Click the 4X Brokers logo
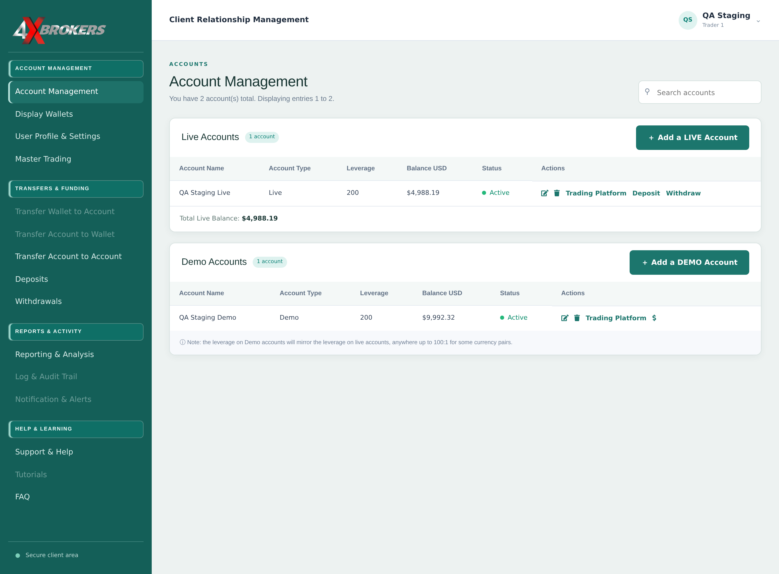This screenshot has height=574, width=779. [x=59, y=30]
